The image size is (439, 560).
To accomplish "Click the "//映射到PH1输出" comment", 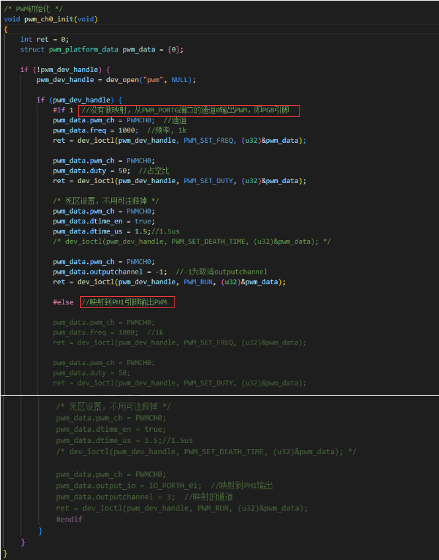I will point(242,486).
